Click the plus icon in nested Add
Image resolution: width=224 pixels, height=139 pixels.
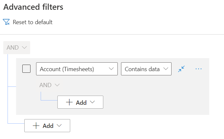(69, 102)
